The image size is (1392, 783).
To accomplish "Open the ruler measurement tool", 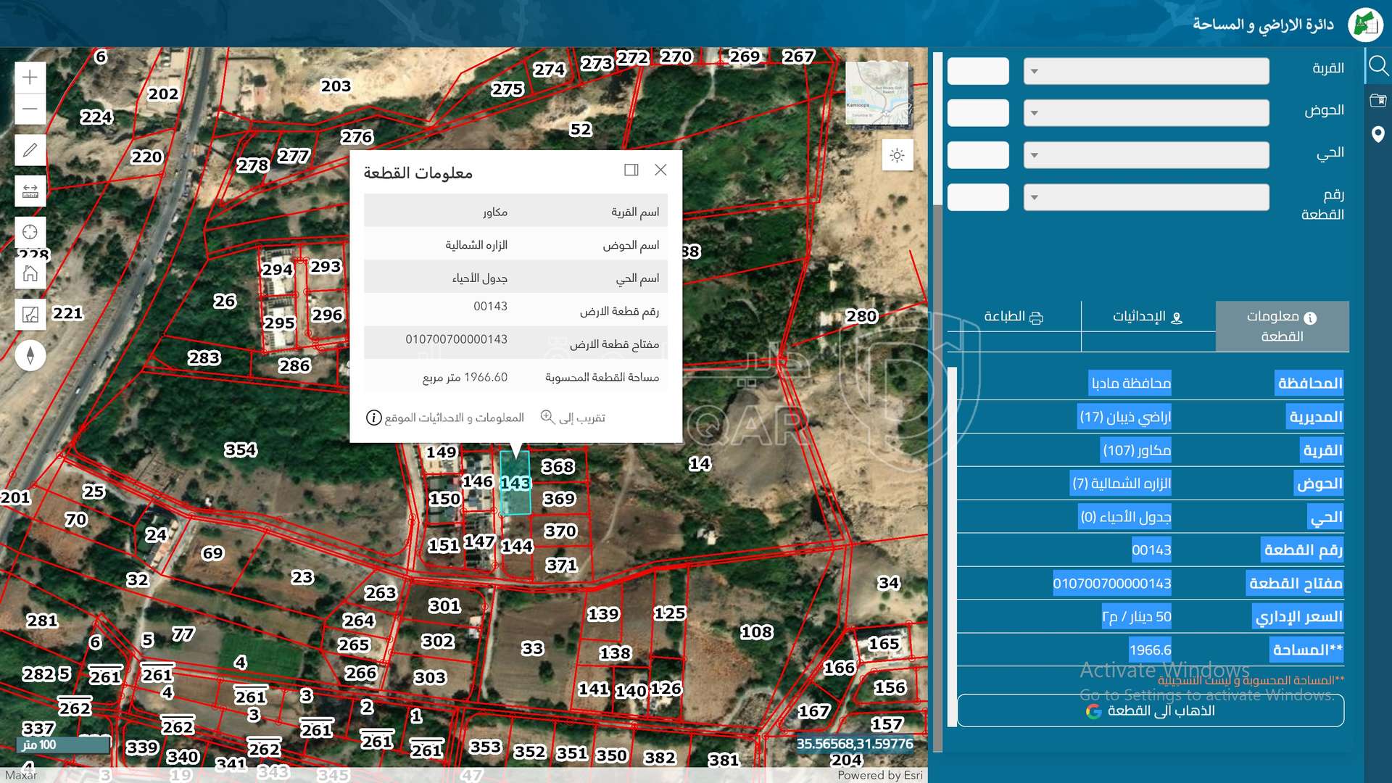I will point(30,191).
